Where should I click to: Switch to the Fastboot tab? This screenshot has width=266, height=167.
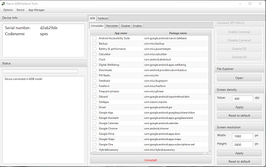103,18
